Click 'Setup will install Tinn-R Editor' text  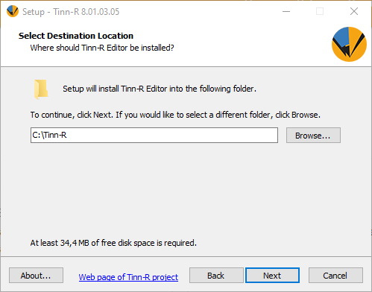[160, 89]
